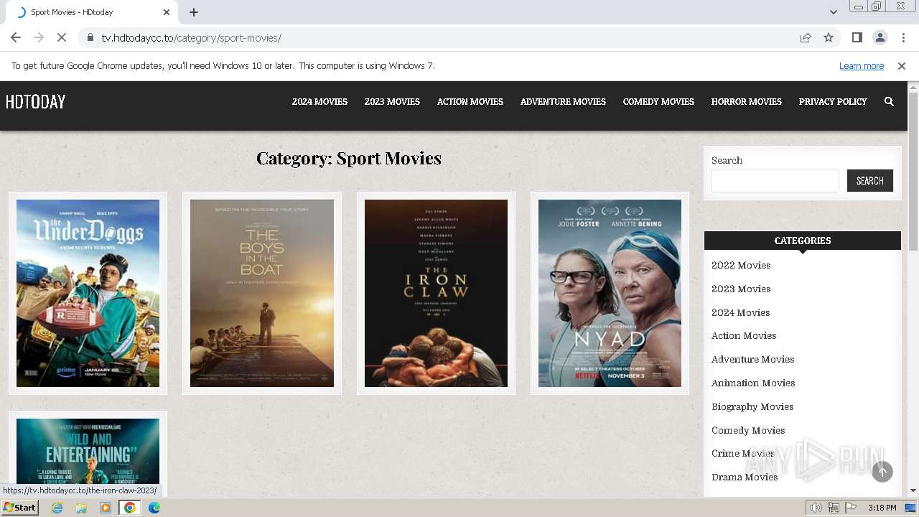Image resolution: width=919 pixels, height=517 pixels.
Task: Open Action Movies category in sidebar
Action: (x=744, y=336)
